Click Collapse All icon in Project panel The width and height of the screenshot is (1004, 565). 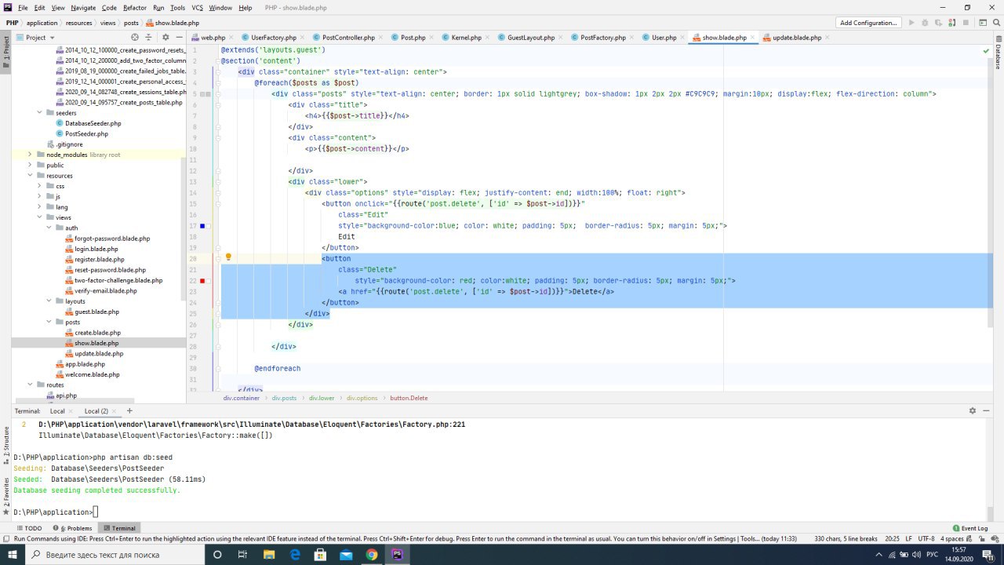pos(150,37)
